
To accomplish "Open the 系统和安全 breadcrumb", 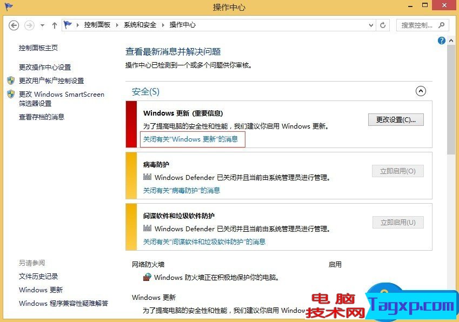I will (x=140, y=25).
